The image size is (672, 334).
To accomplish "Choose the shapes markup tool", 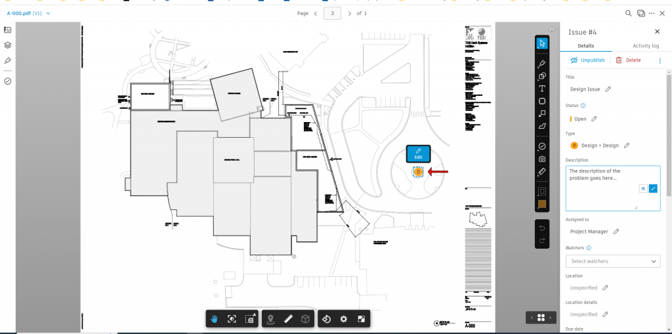I will coord(542,76).
